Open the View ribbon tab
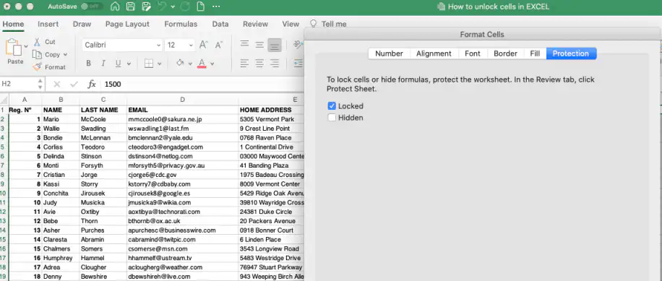Image resolution: width=662 pixels, height=281 pixels. point(291,24)
